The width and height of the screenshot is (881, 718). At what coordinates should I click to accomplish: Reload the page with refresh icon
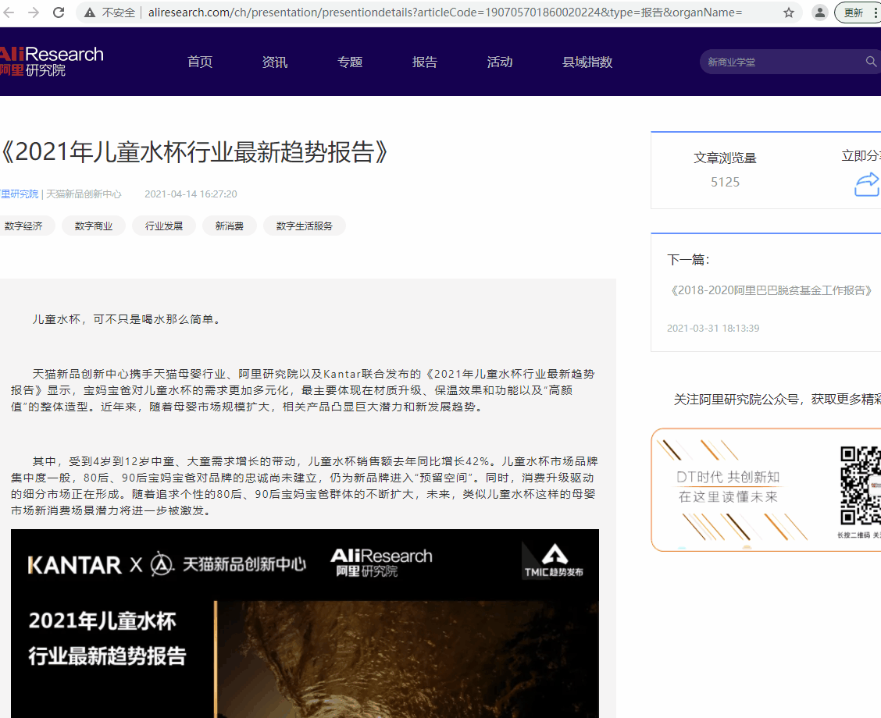[59, 12]
